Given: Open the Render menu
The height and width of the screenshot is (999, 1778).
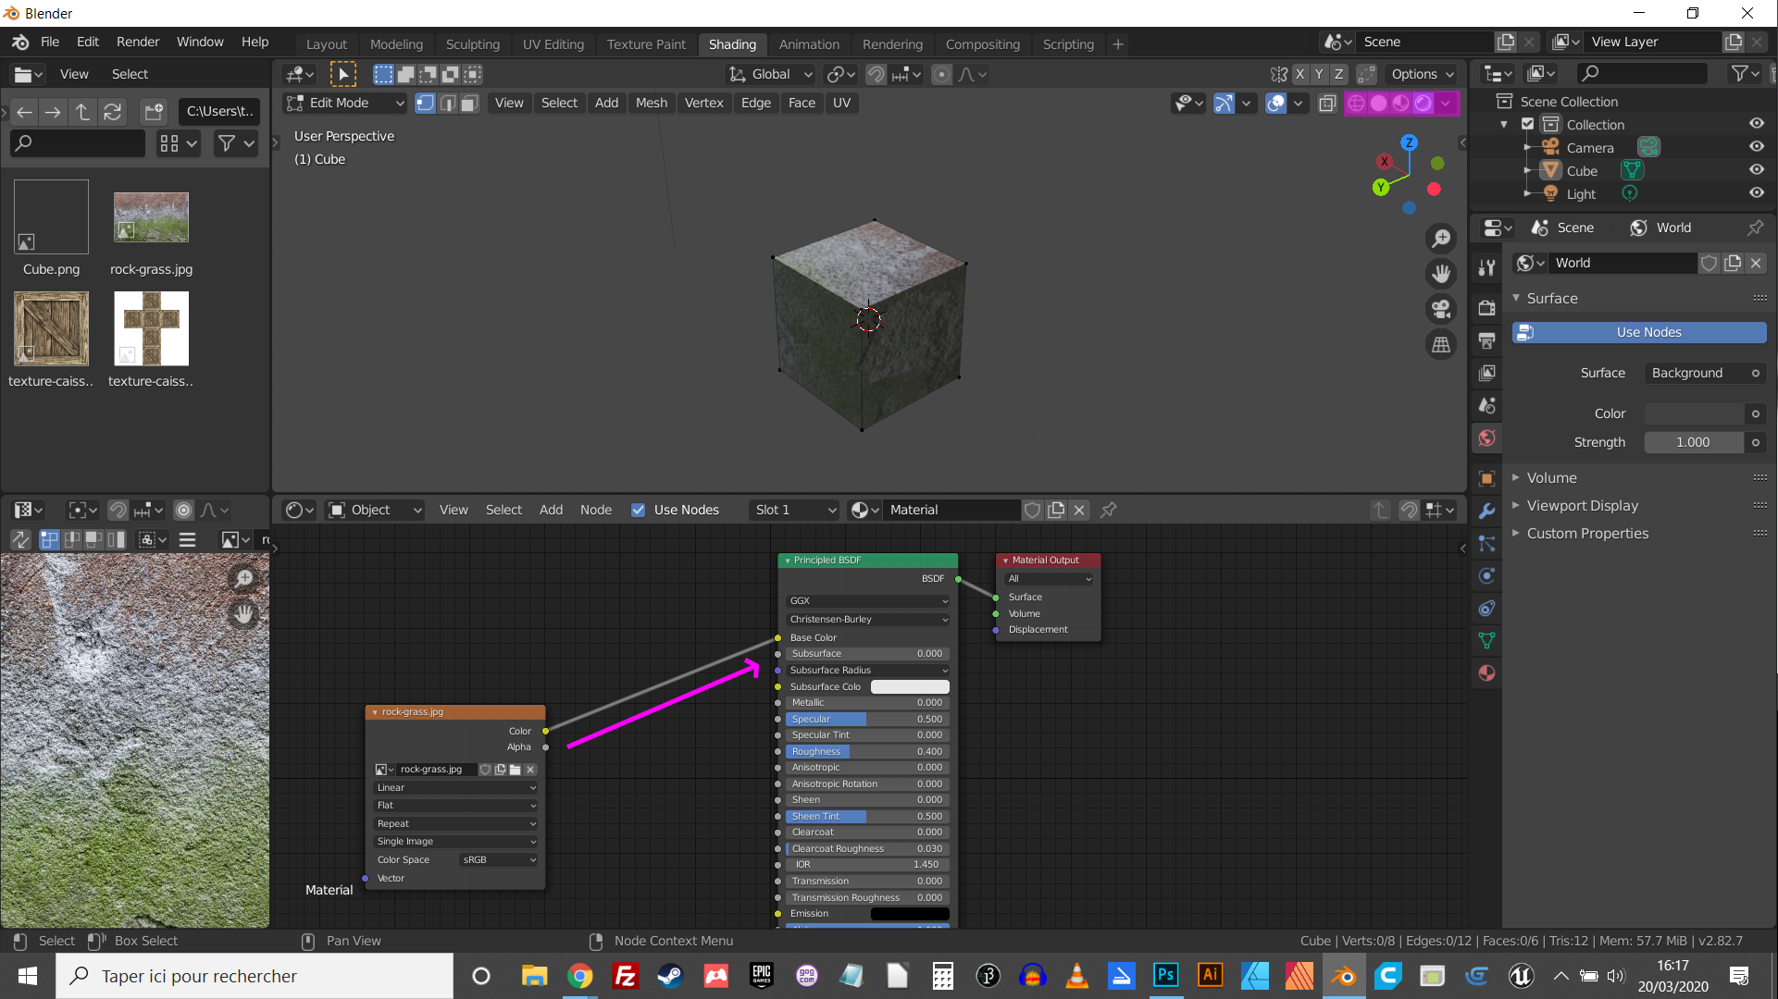Looking at the screenshot, I should click(x=137, y=42).
